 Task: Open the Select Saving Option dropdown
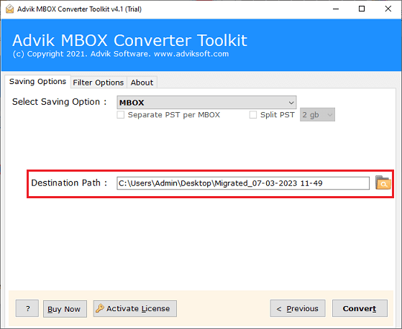pyautogui.click(x=206, y=103)
